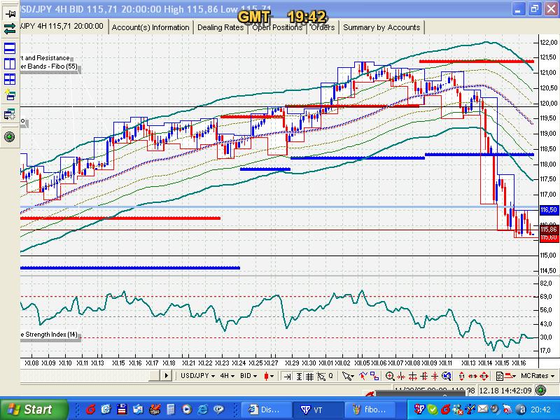Click the 20:42 taskbar clock
The image size is (560, 420).
coord(540,409)
